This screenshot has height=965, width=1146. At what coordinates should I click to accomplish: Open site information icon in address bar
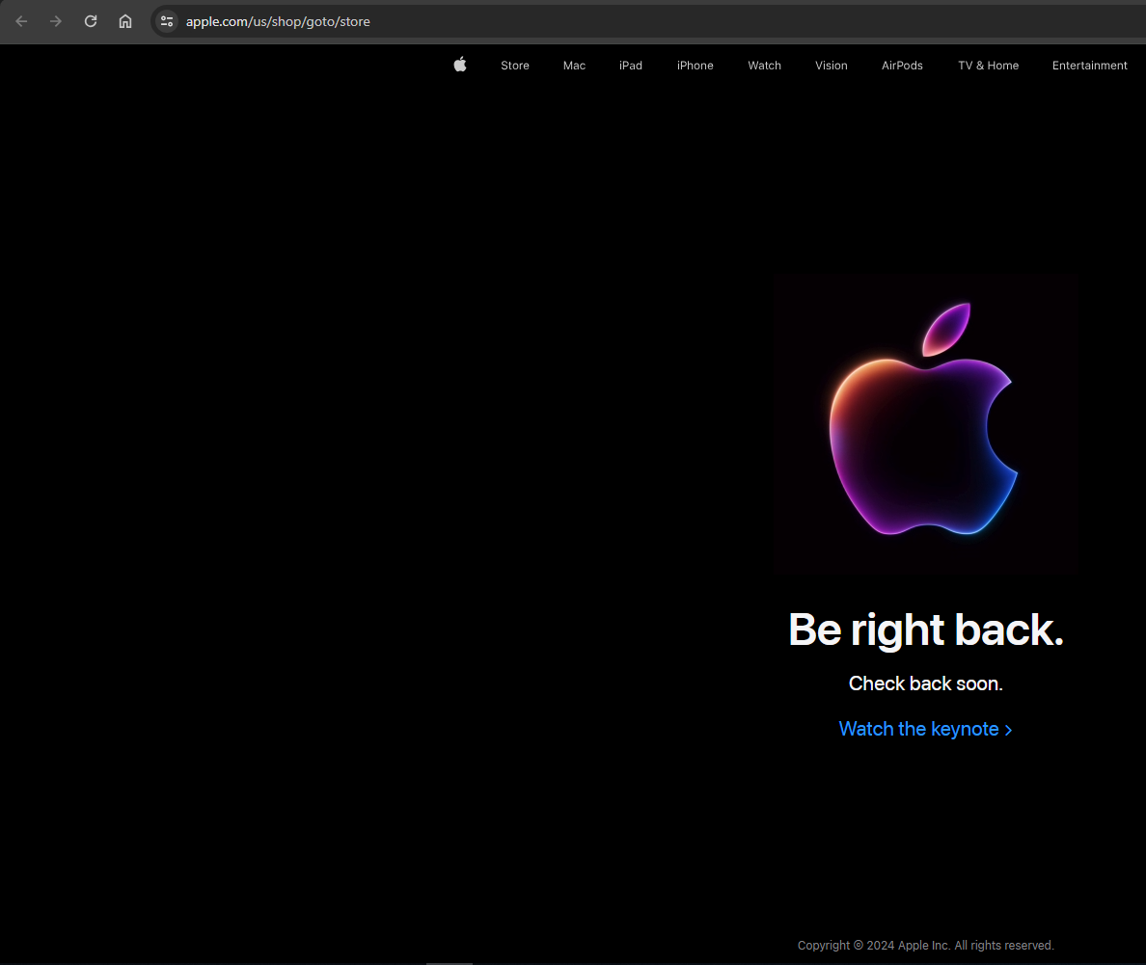[x=167, y=21]
